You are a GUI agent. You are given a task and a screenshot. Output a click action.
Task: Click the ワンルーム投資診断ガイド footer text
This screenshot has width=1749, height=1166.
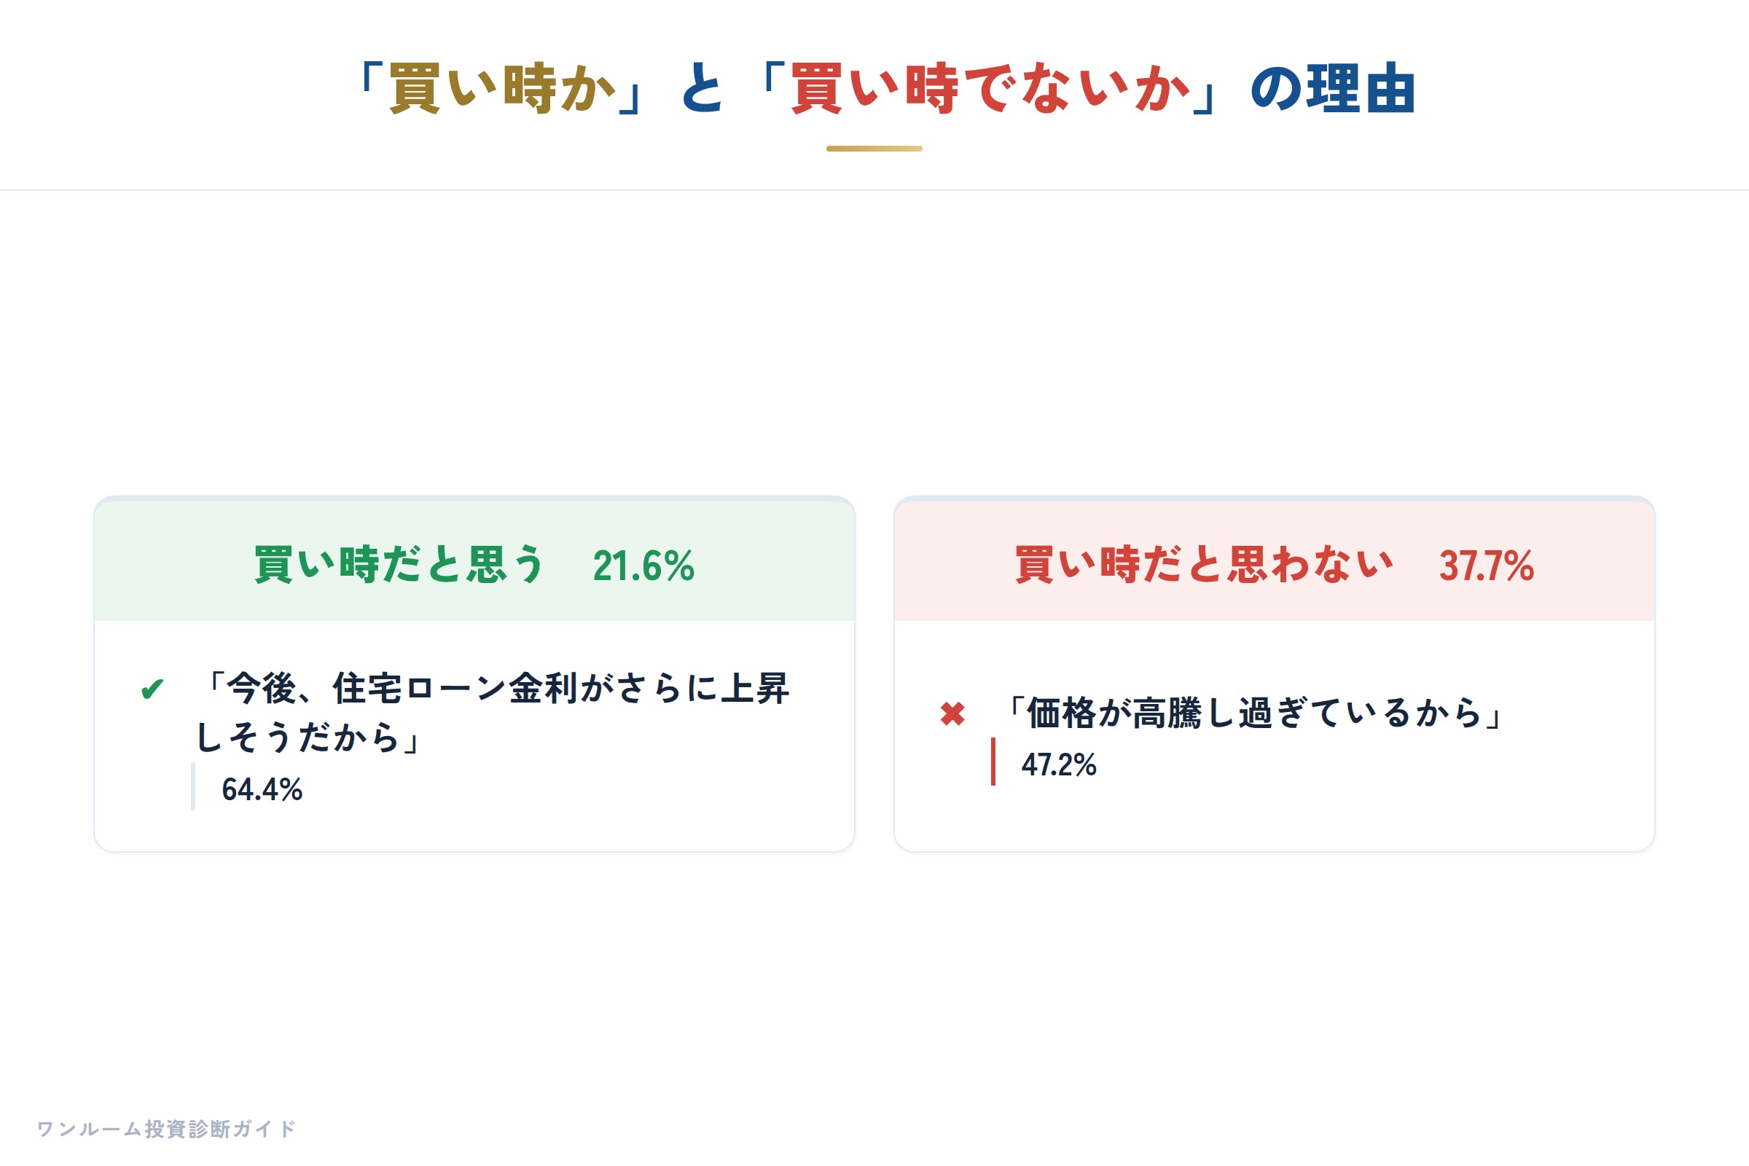(167, 1129)
